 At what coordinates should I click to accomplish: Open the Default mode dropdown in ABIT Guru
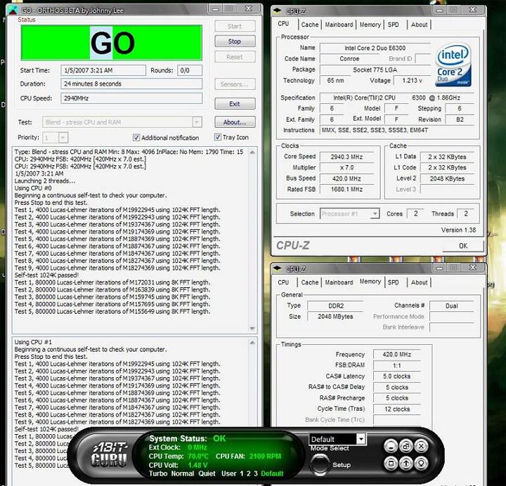tap(361, 439)
